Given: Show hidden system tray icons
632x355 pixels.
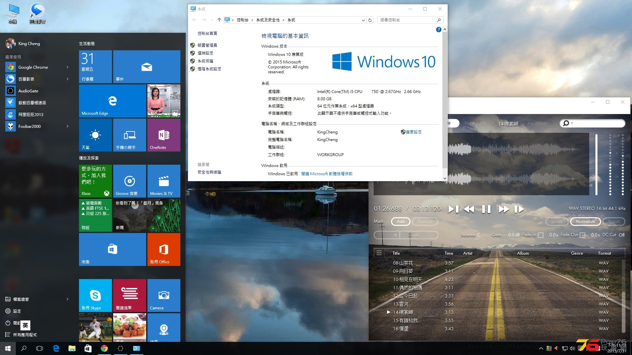Looking at the screenshot, I should coord(541,348).
